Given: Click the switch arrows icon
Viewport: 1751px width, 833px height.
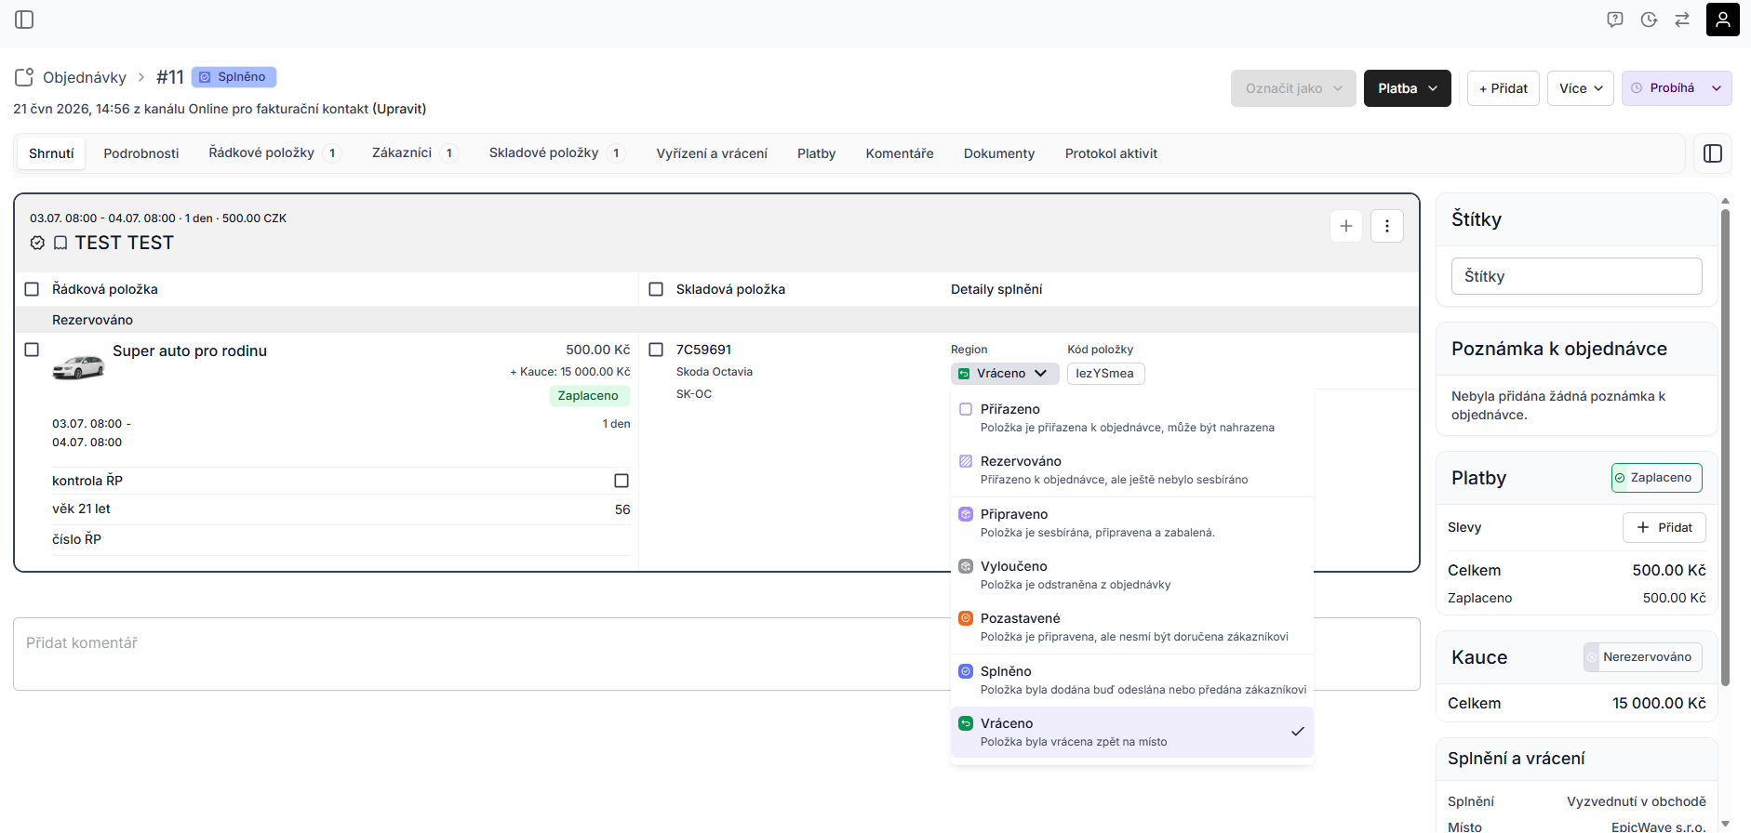Looking at the screenshot, I should click(x=1682, y=20).
